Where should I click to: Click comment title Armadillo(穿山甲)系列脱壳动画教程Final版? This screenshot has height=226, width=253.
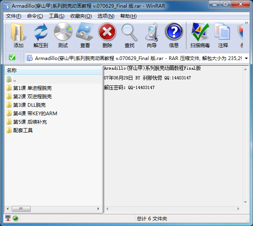(152, 68)
